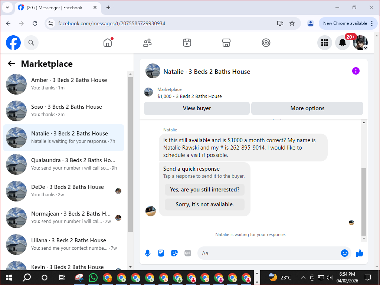Open the Video (Watch) icon

click(187, 43)
